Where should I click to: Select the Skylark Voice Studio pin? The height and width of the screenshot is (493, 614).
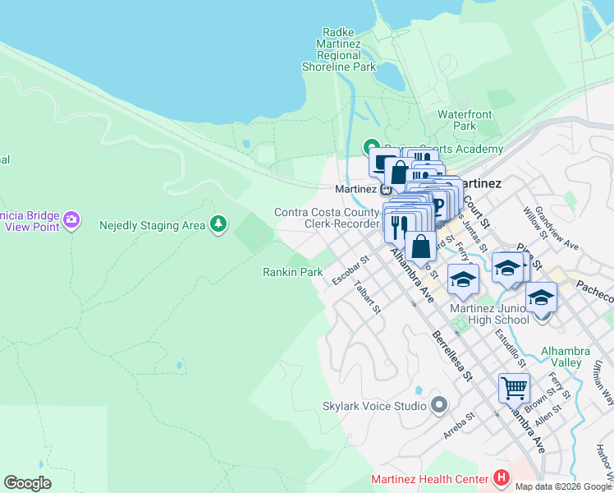click(439, 406)
